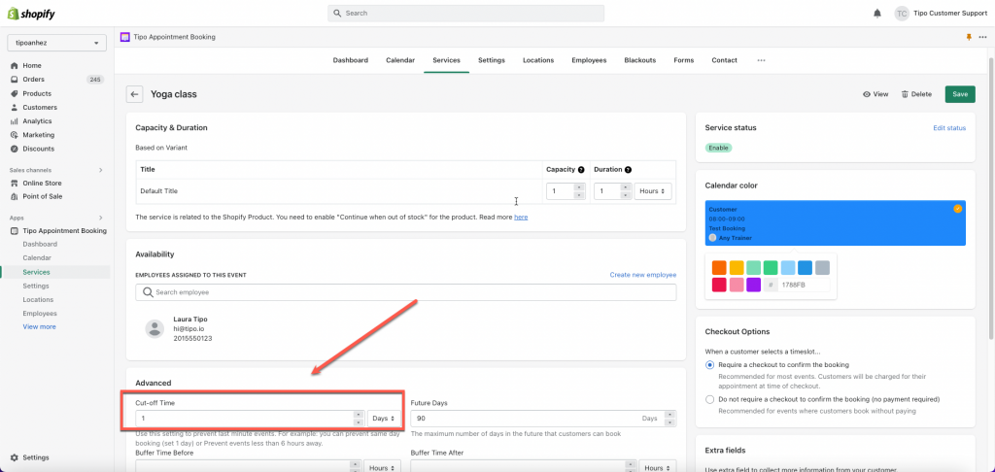Click the Tipo Appointment Booking app icon in sidebar
The image size is (995, 472).
pyautogui.click(x=14, y=231)
